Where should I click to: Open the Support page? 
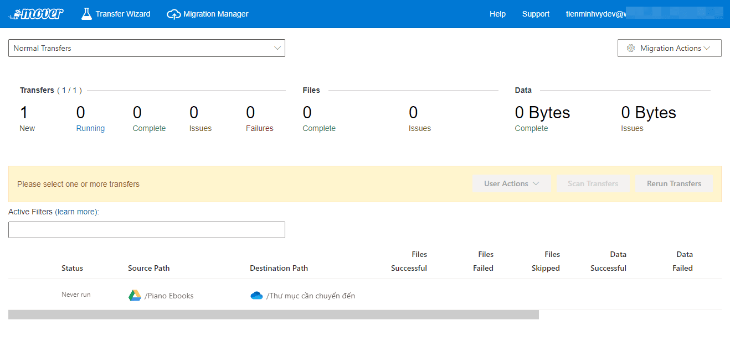coord(536,14)
